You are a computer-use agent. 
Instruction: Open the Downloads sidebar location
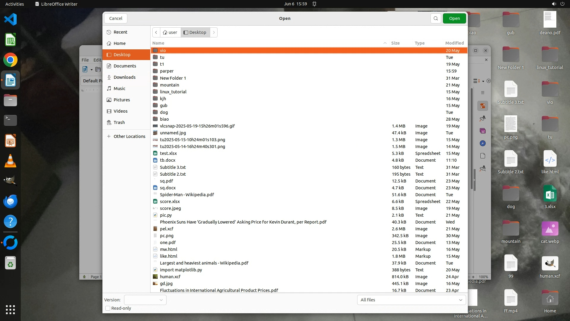(x=124, y=77)
